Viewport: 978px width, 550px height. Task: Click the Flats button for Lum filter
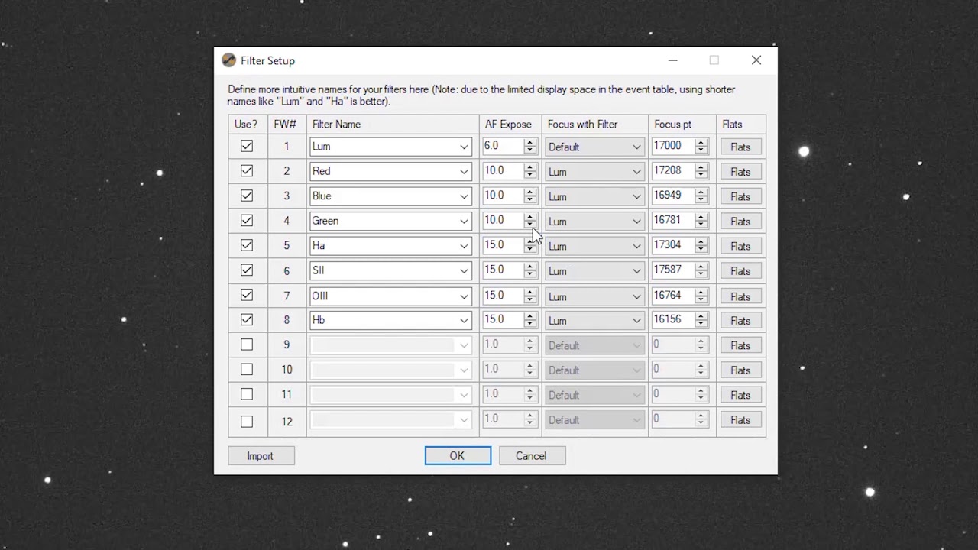point(740,147)
